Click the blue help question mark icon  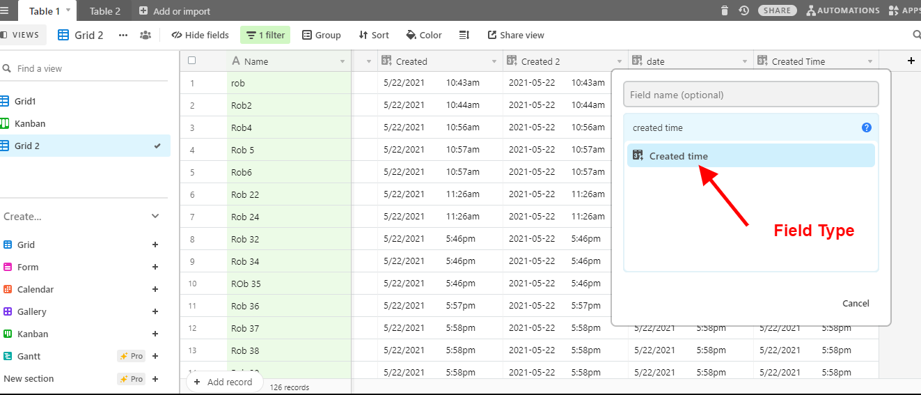coord(866,127)
